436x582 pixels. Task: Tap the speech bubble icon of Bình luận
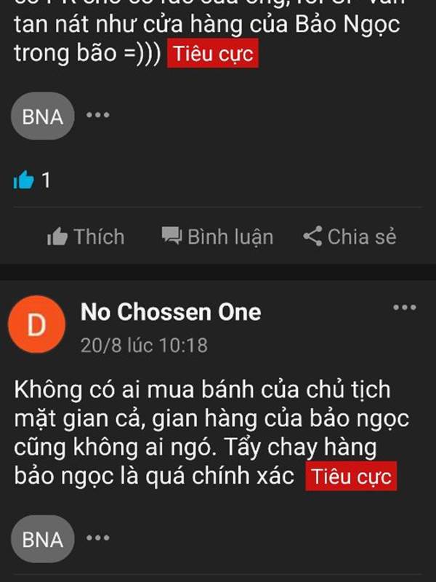point(171,236)
